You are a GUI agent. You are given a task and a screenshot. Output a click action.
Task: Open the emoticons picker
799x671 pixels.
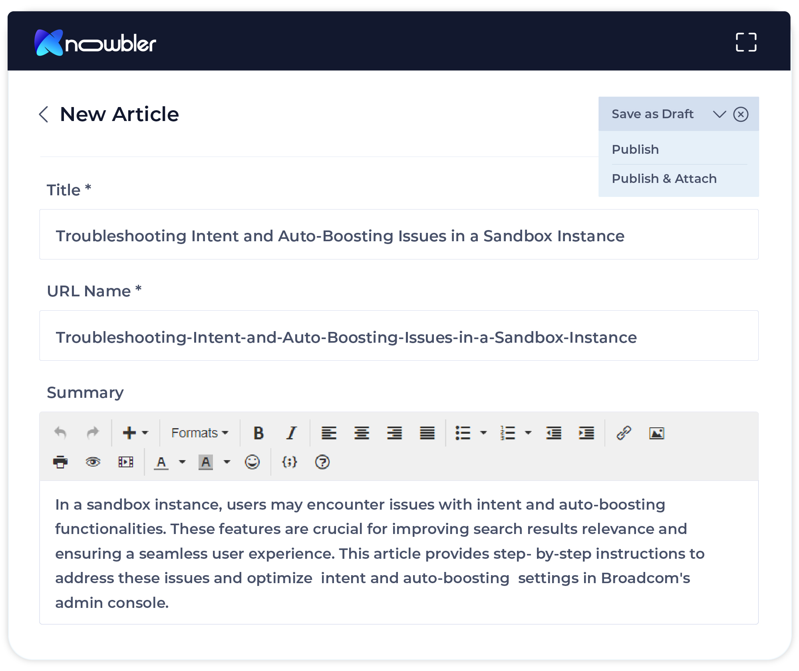coord(252,462)
